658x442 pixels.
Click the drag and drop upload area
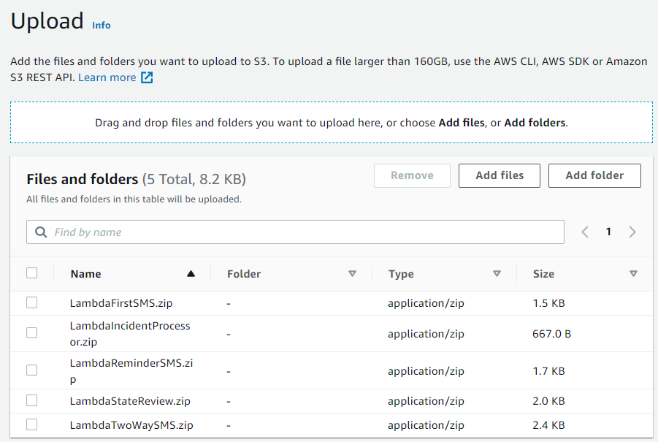click(332, 123)
